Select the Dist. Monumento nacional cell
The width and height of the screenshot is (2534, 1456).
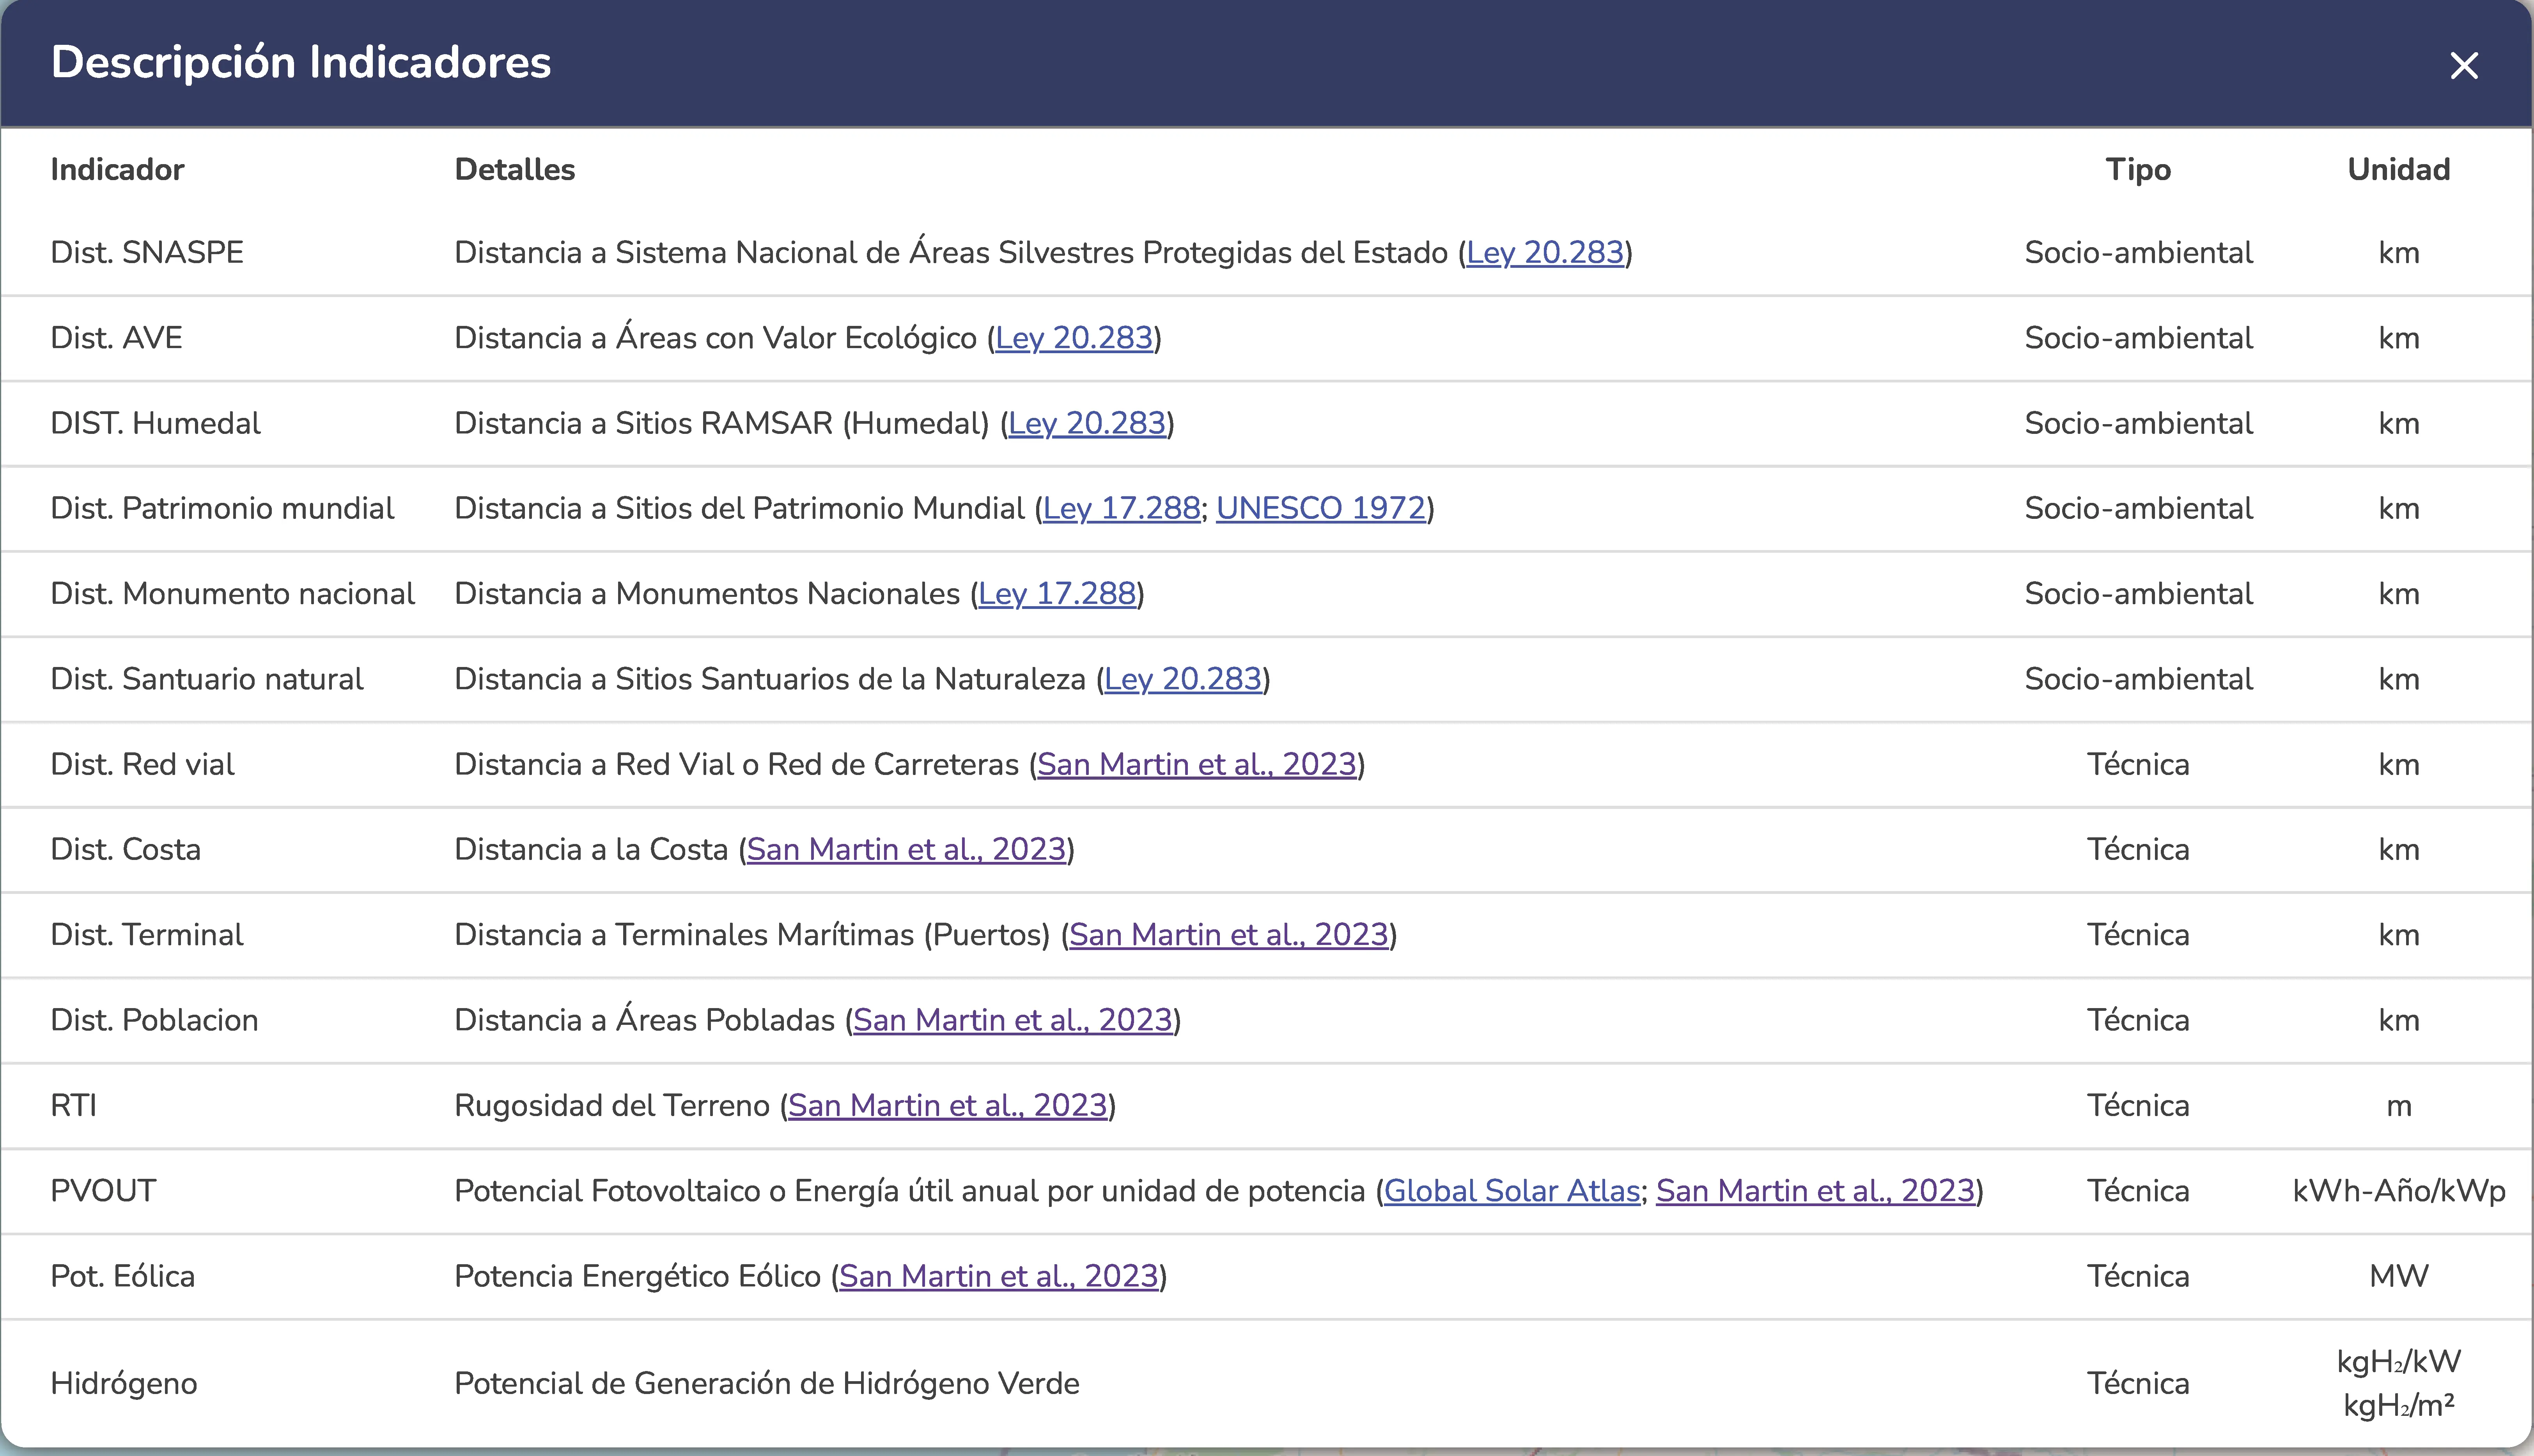233,594
